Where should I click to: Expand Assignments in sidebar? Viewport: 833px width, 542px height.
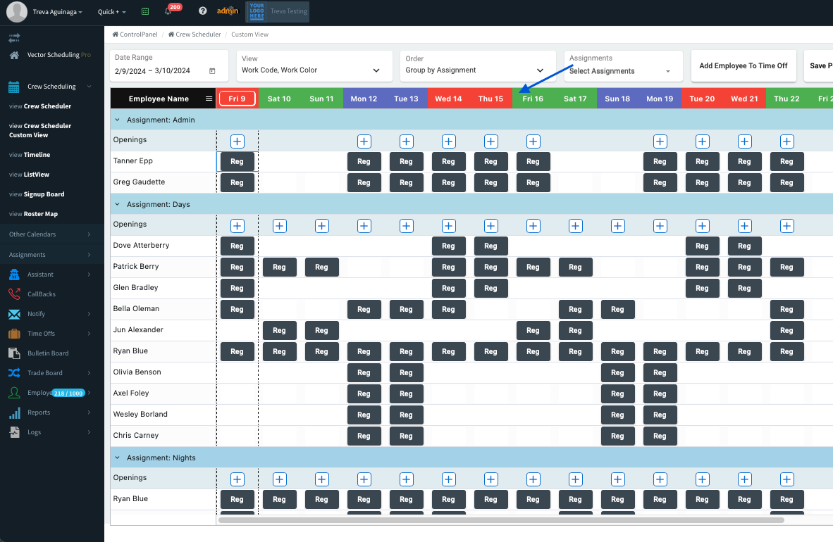point(52,255)
